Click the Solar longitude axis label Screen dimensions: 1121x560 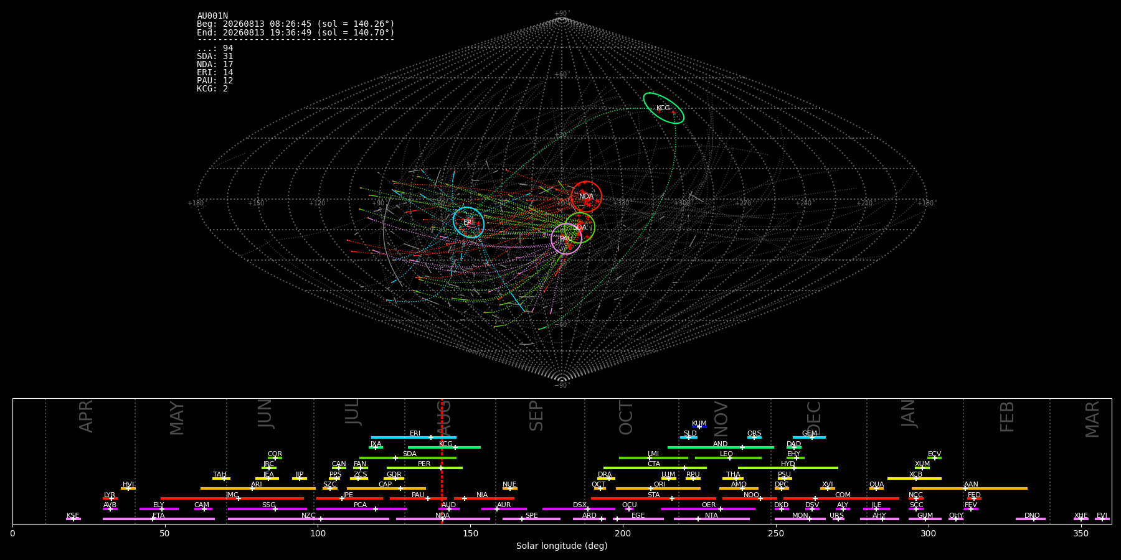562,546
